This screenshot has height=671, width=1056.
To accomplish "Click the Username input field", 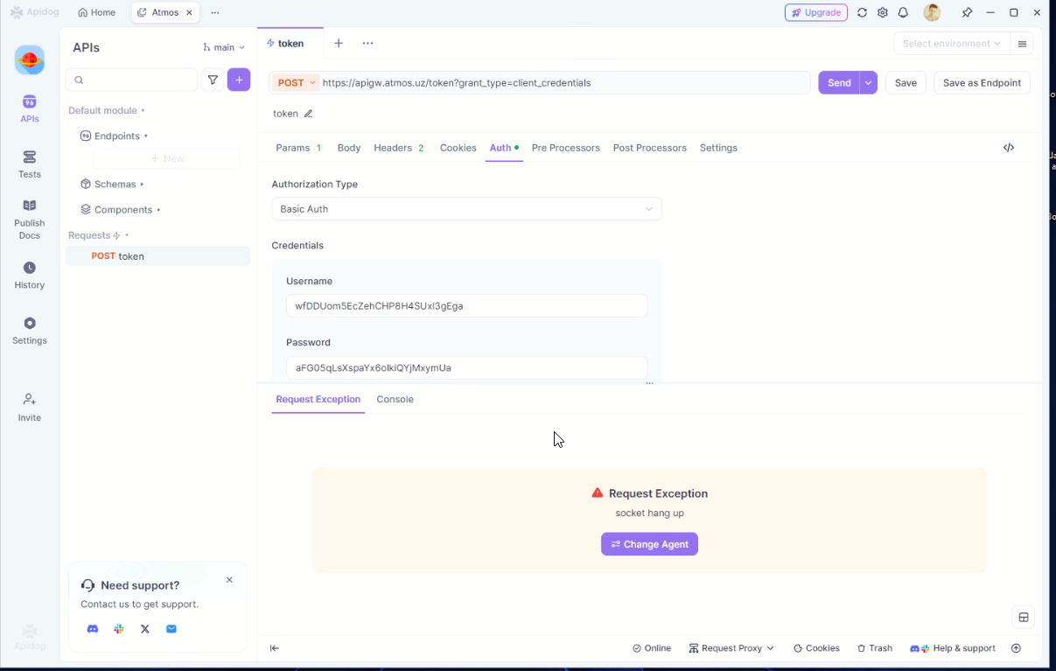I will [x=466, y=306].
